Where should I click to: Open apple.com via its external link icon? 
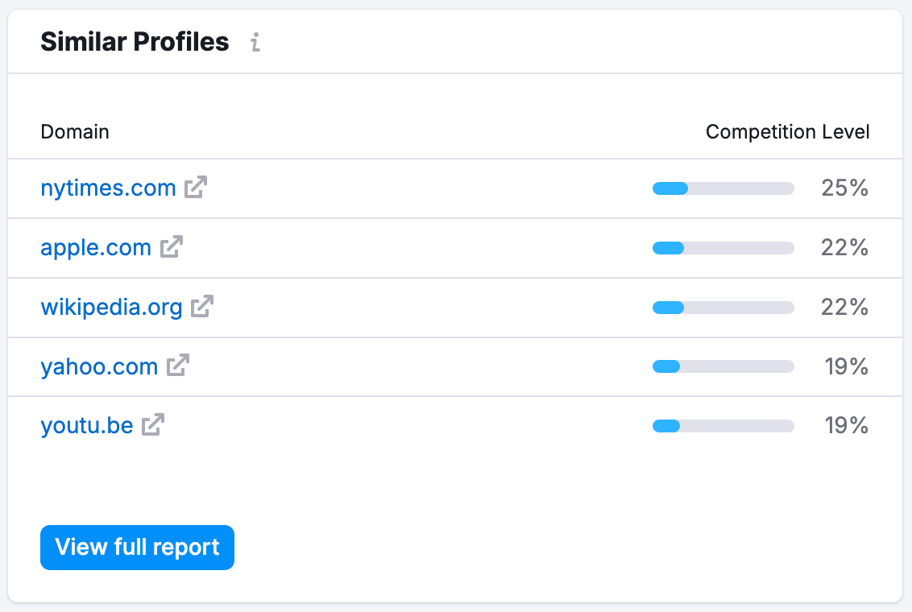click(172, 246)
